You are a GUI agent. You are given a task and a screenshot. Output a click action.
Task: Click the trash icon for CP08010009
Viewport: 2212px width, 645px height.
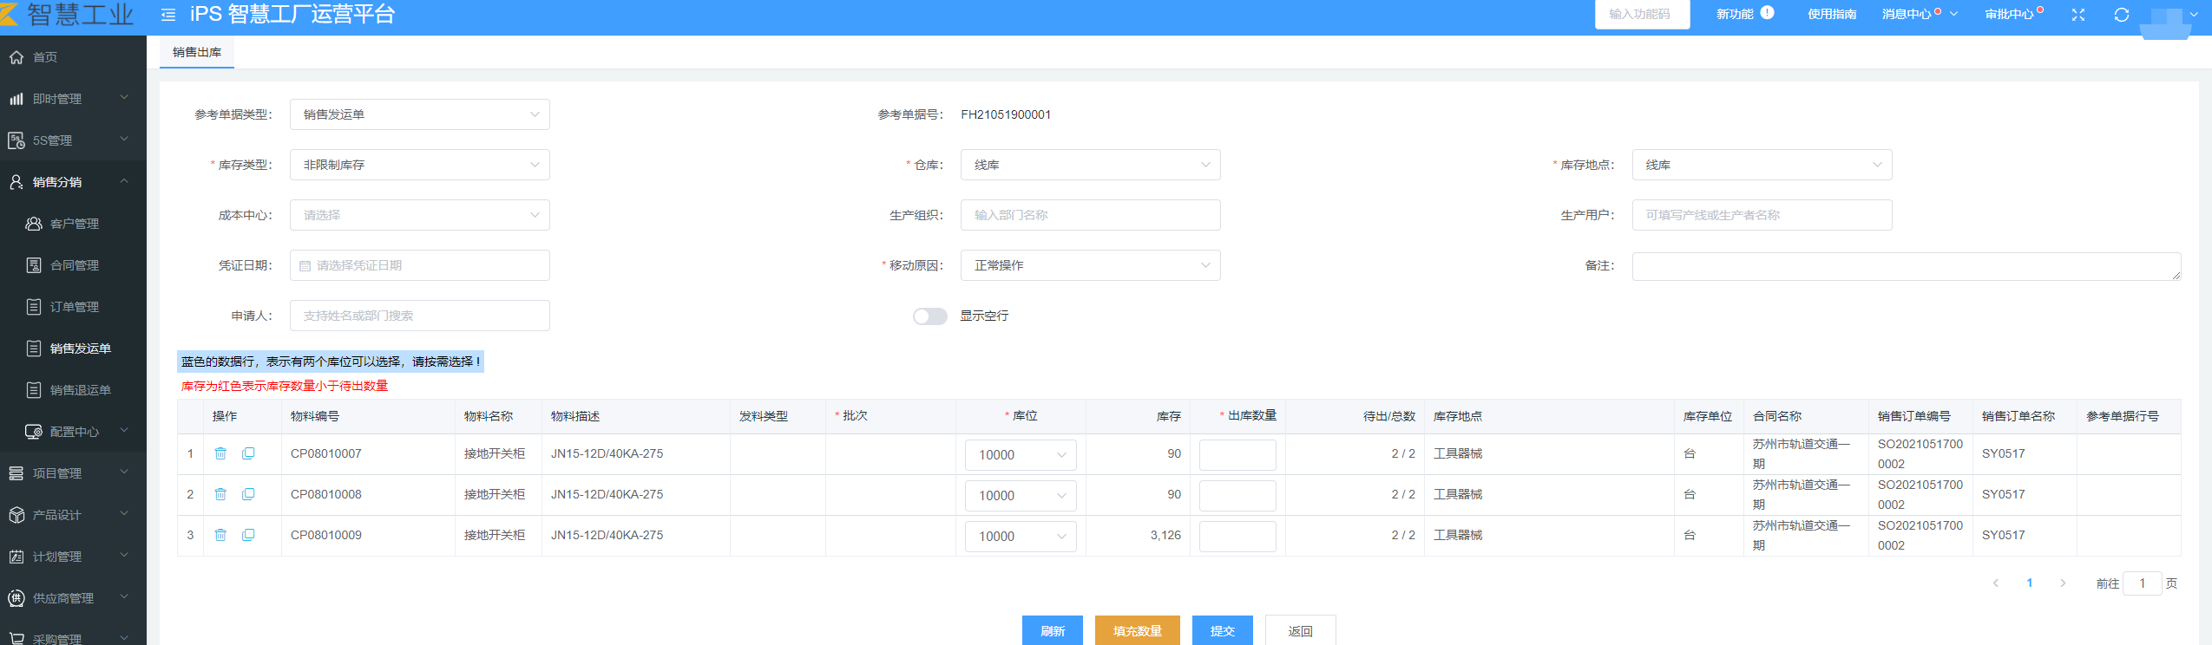point(220,535)
